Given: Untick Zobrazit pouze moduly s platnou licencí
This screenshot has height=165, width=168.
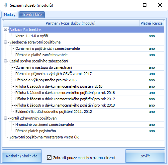Looking at the screenshot, I should coord(49,157).
